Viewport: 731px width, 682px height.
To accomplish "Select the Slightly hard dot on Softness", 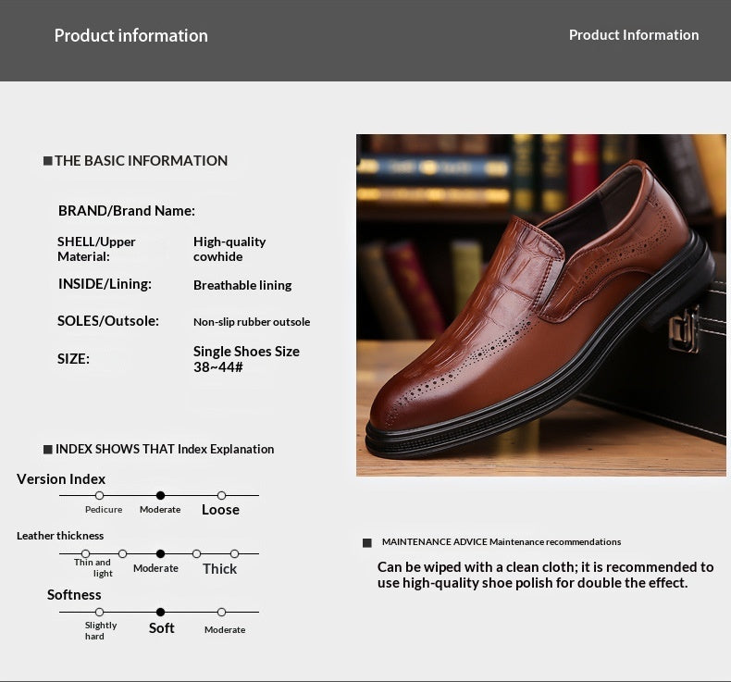I will [99, 612].
